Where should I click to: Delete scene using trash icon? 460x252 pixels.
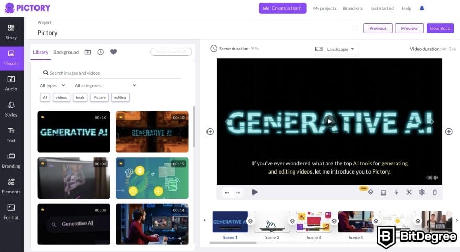coord(434,192)
